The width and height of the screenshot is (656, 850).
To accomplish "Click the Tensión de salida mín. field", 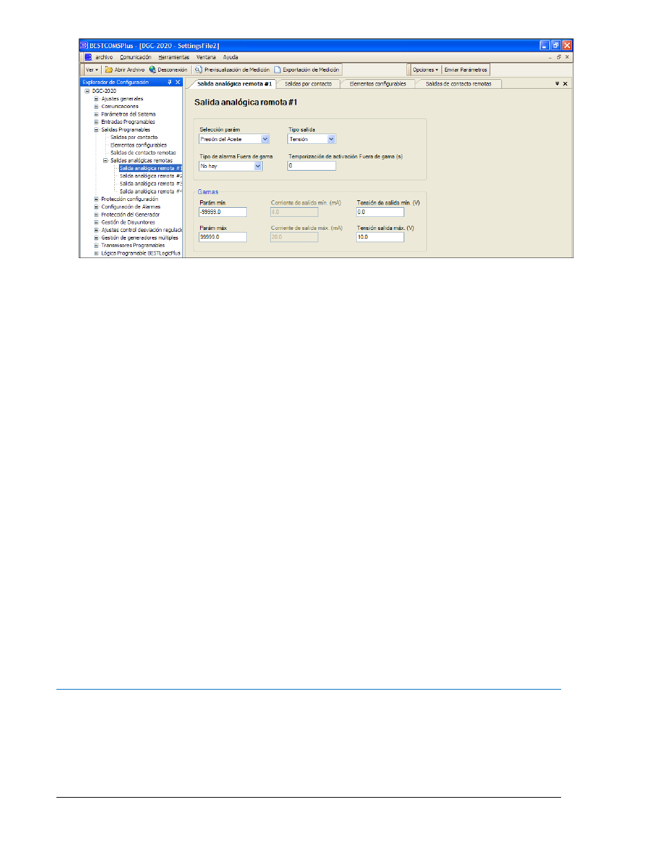I will pos(380,212).
